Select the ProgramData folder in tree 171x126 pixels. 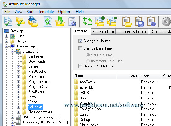38,87
